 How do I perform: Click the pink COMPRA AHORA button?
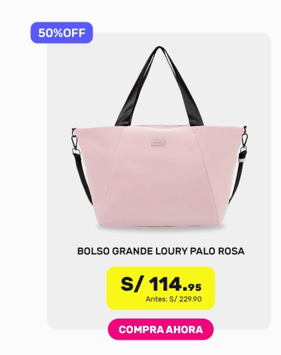tap(161, 329)
